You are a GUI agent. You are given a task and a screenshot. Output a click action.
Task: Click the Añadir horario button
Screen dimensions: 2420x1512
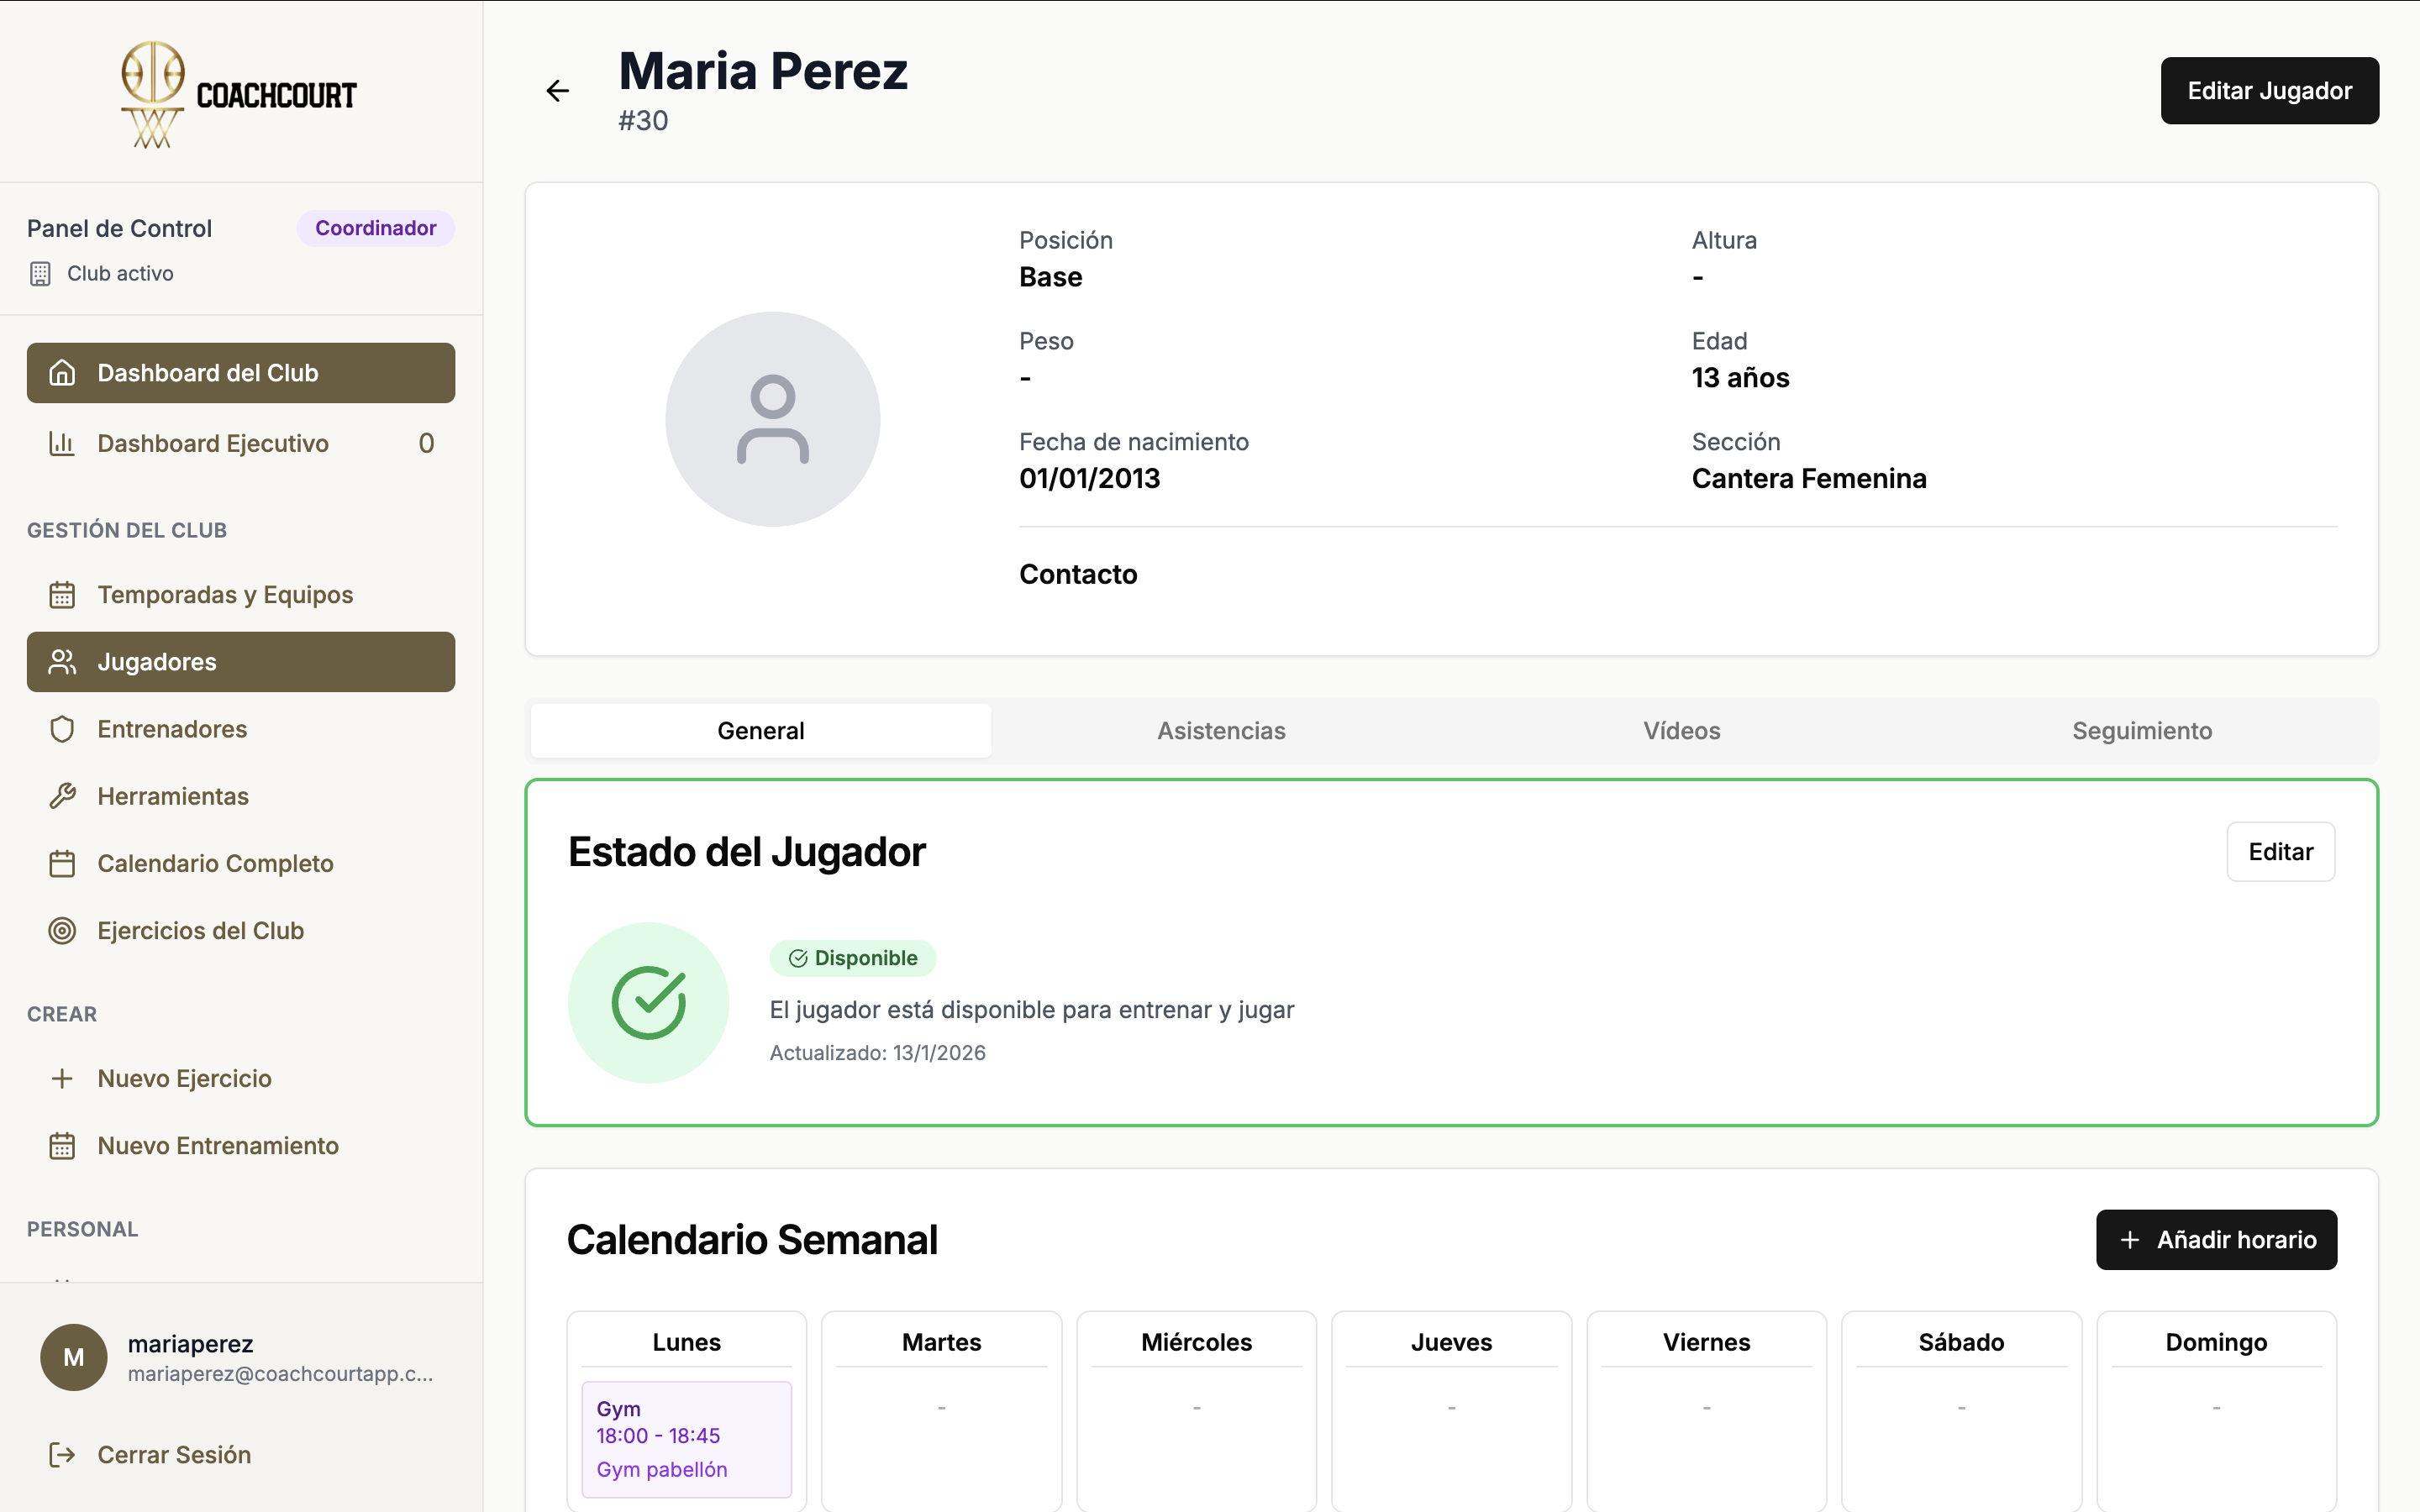pyautogui.click(x=2216, y=1239)
